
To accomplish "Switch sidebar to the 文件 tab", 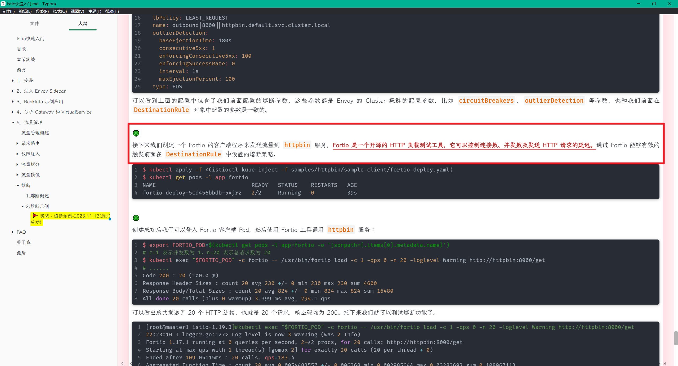I will pos(34,24).
